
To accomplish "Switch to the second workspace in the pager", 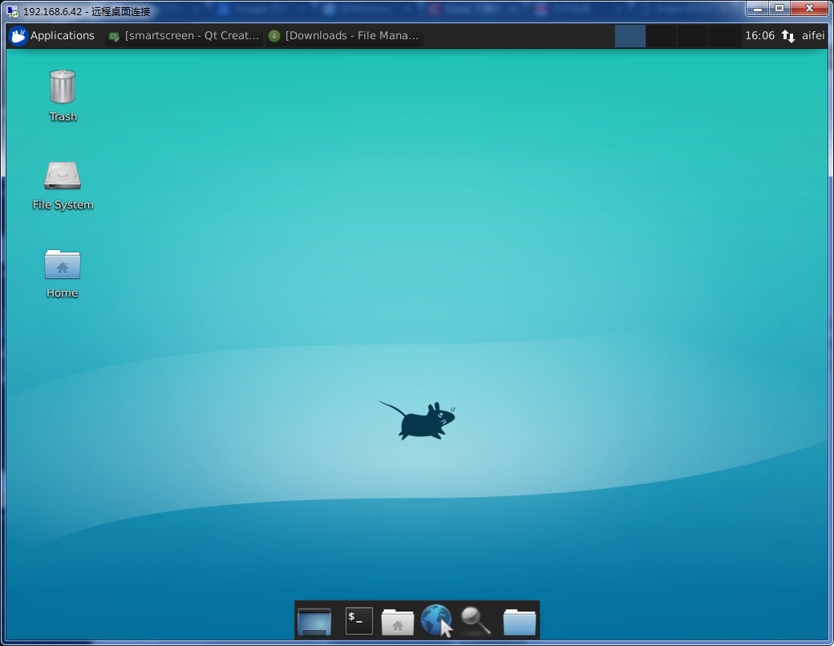I will (x=662, y=35).
